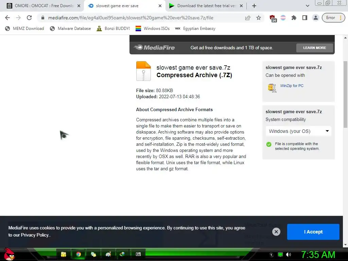The height and width of the screenshot is (261, 348).
Task: Click the 'System compatibility' label
Action: pyautogui.click(x=285, y=119)
